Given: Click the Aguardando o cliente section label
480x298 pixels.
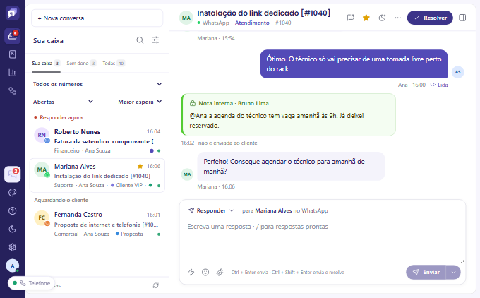Looking at the screenshot, I should [61, 200].
